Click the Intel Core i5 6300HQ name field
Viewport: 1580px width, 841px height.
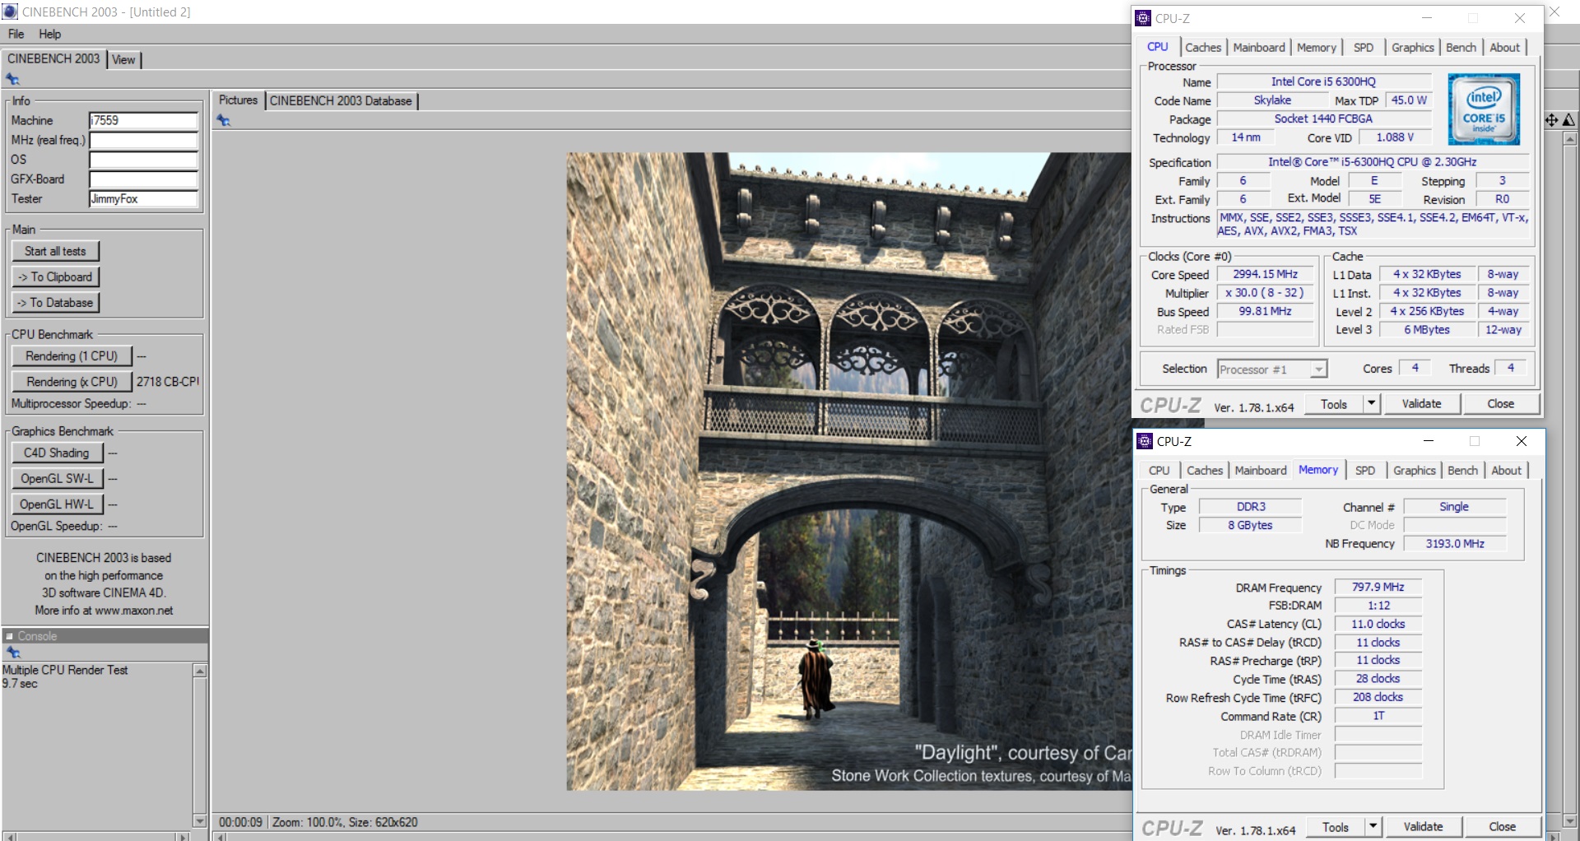point(1323,81)
